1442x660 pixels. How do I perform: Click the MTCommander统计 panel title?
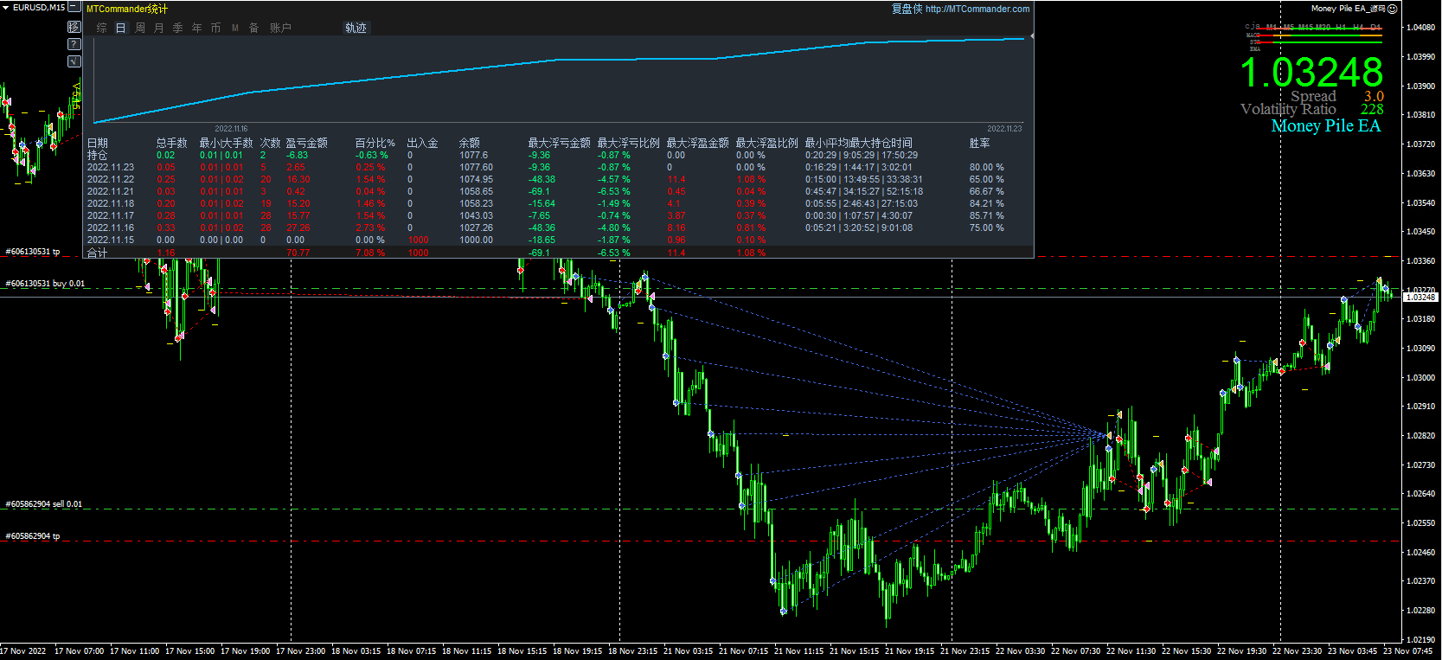click(x=127, y=9)
